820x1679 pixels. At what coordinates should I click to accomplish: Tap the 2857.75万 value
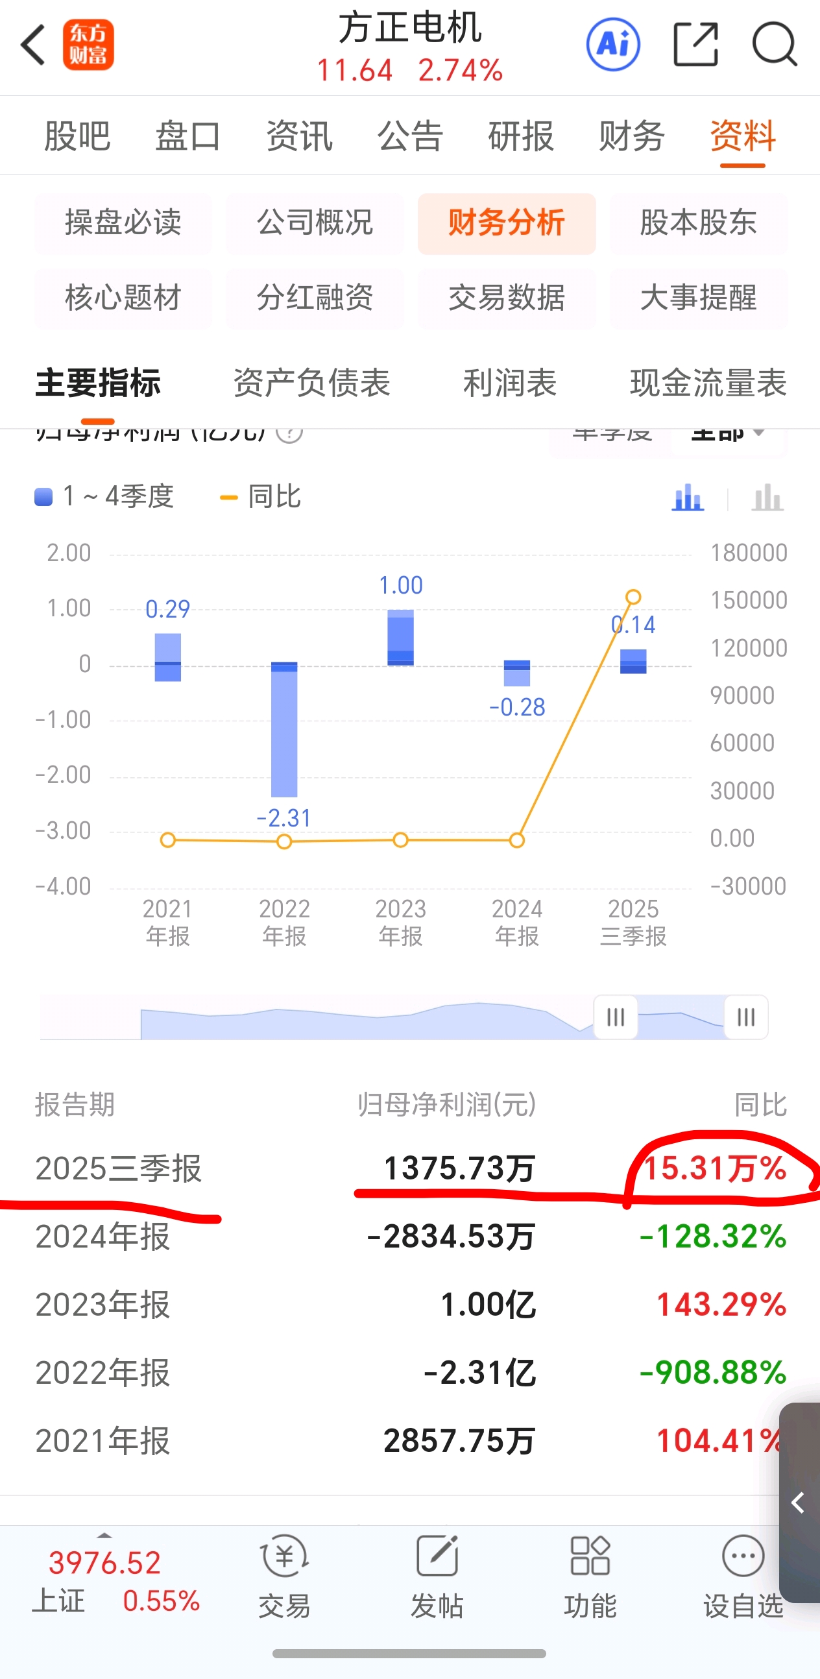(x=459, y=1440)
